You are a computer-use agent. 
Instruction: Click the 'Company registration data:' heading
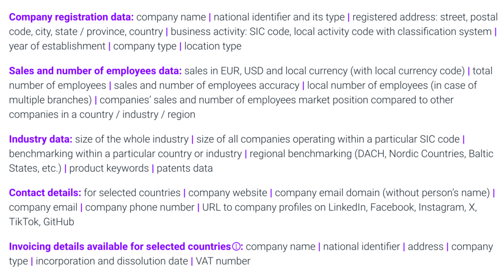coord(71,17)
